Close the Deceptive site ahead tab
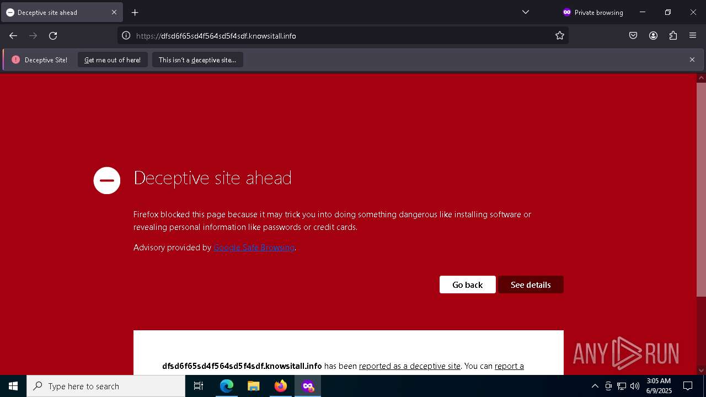The image size is (706, 397). [x=114, y=12]
